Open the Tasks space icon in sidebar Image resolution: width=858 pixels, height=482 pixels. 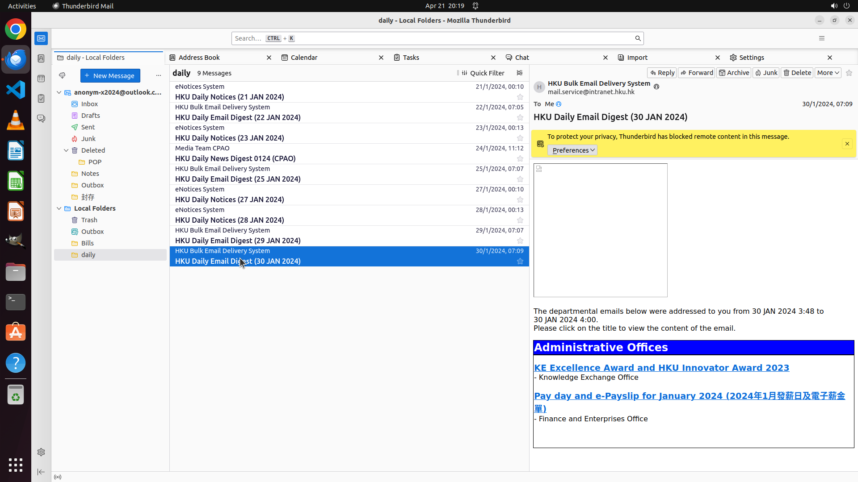pos(41,99)
